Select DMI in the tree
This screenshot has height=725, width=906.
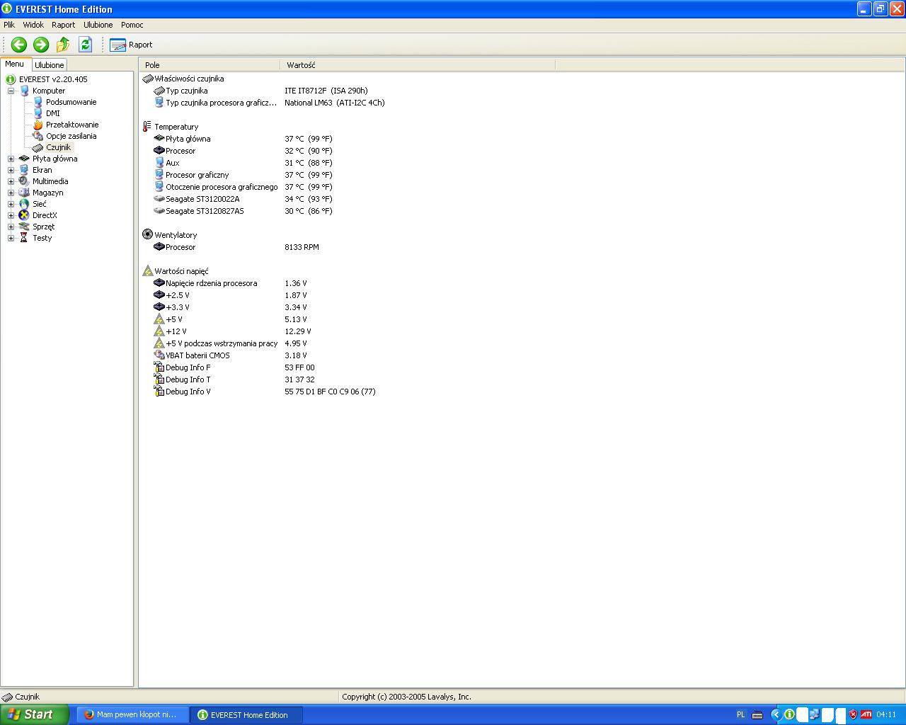point(53,113)
